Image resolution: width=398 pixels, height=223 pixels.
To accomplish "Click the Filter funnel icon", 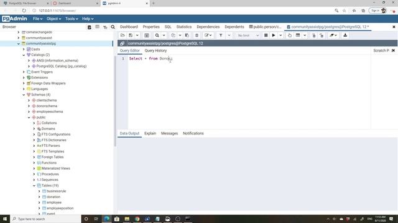I will click(x=221, y=35).
